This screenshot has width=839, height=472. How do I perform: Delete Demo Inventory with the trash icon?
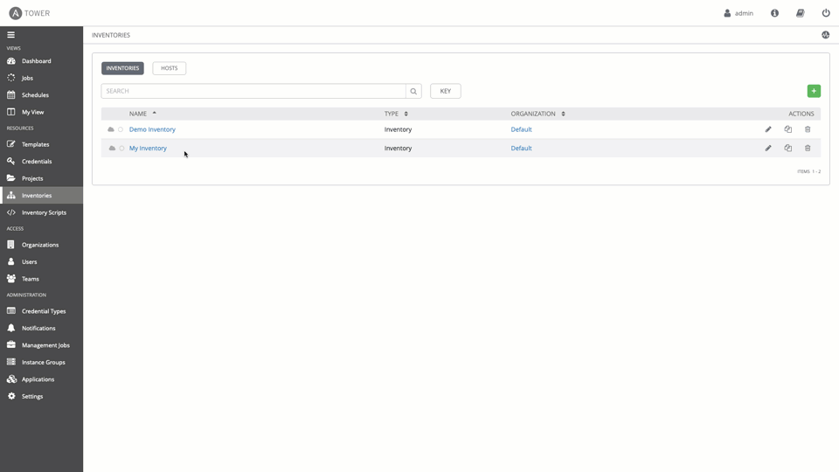click(x=808, y=129)
